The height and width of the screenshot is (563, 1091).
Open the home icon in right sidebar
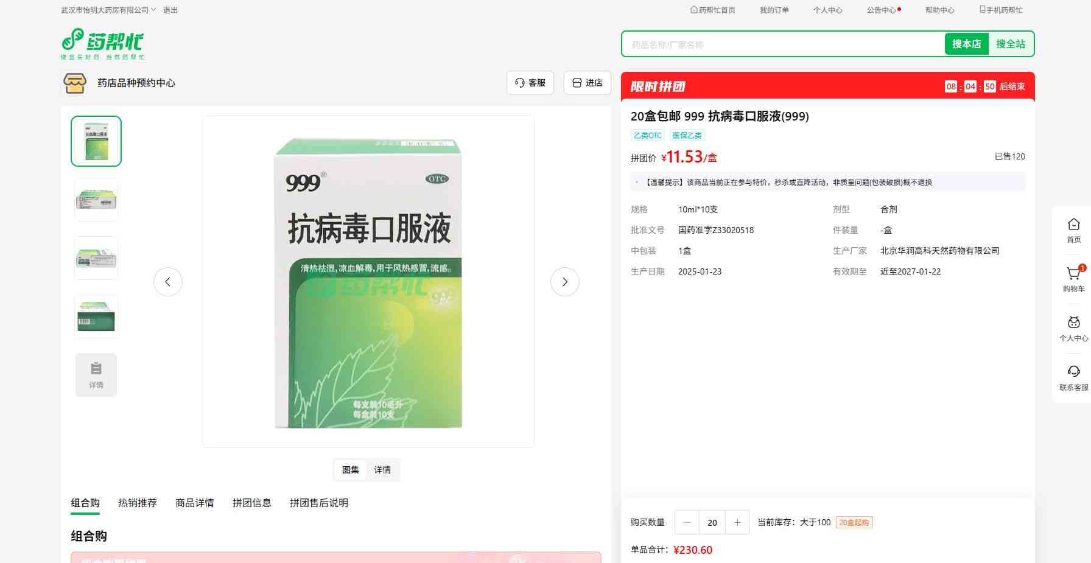coord(1073,225)
